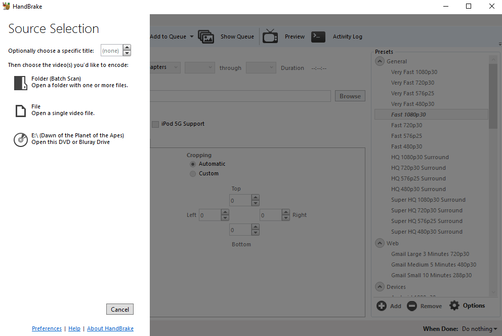Select the HQ 720p30 Surround preset

point(419,168)
